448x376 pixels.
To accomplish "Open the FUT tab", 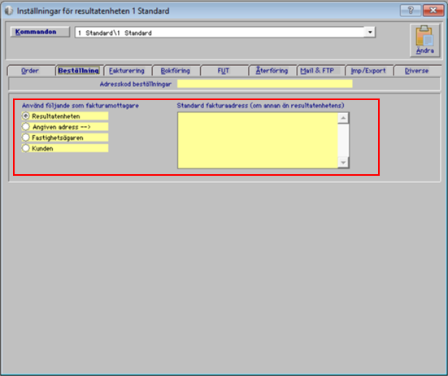I will (224, 71).
